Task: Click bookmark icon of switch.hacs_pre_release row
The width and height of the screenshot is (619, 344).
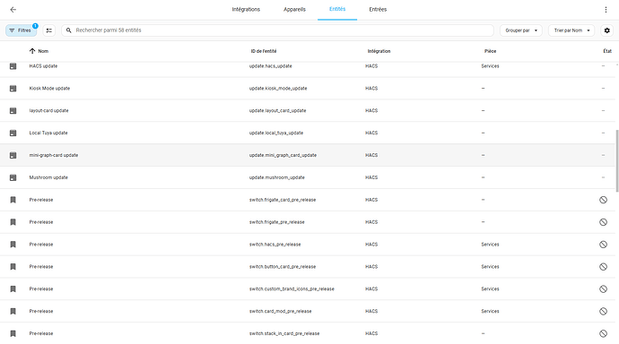Action: point(13,245)
